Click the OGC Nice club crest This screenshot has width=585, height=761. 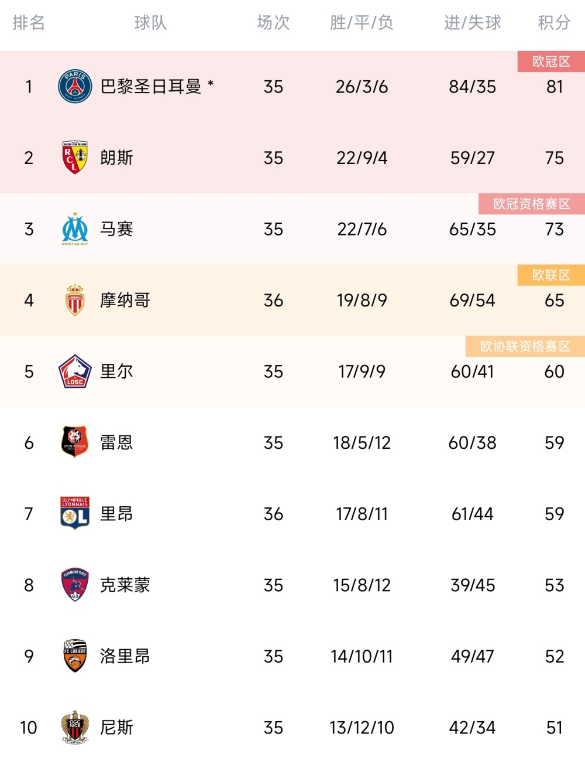pyautogui.click(x=75, y=727)
